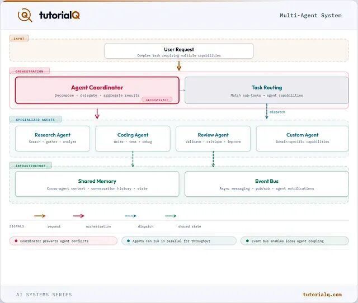Click the arrow below User Request box

click(x=179, y=66)
